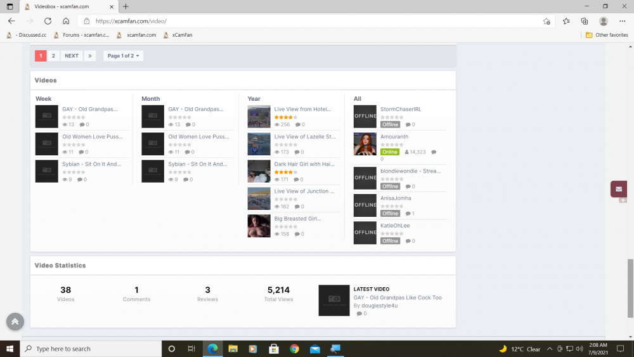Rate Live View from Hotel stars
Image resolution: width=634 pixels, height=357 pixels.
point(285,117)
